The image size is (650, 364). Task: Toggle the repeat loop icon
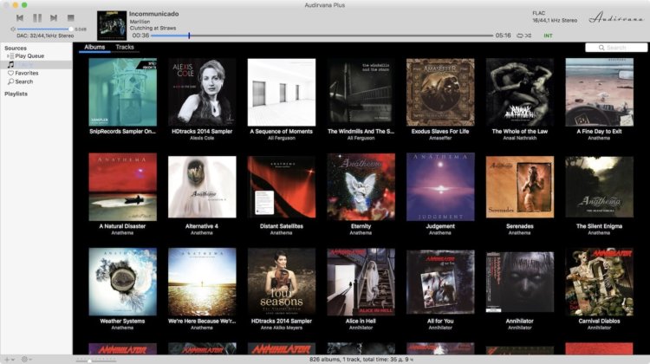519,36
